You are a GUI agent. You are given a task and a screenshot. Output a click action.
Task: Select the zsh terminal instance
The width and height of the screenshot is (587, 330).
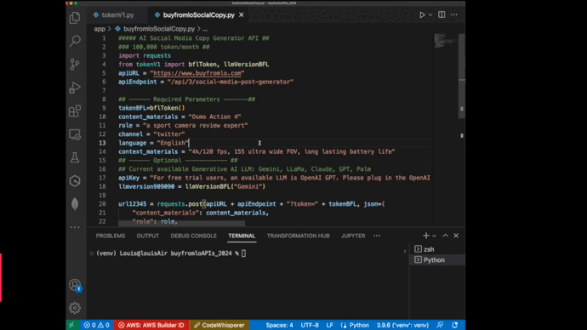[437, 249]
